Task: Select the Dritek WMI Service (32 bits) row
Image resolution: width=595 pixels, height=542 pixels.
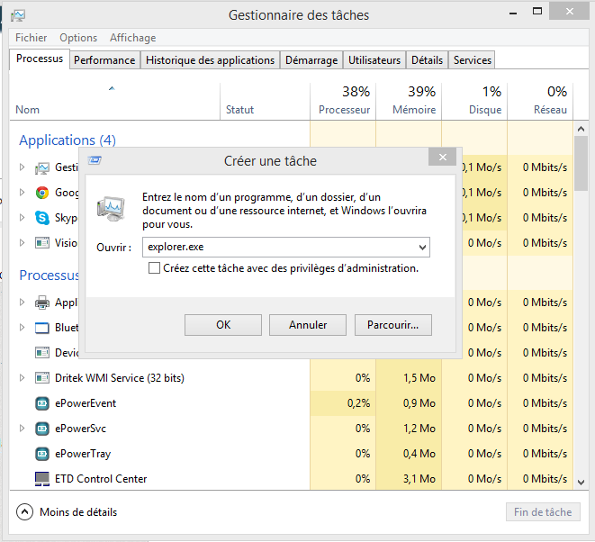Action: (x=292, y=378)
